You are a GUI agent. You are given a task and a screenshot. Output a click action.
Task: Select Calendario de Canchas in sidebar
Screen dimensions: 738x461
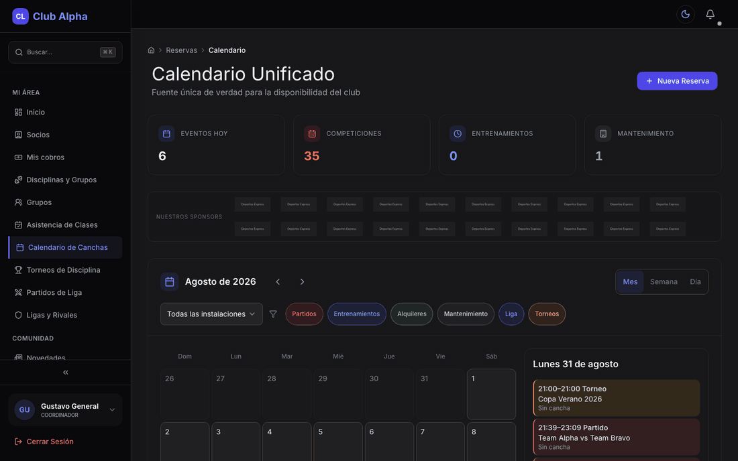coord(66,248)
